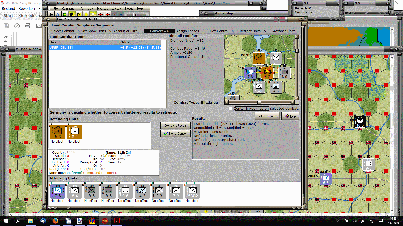Open the Command menu
Viewport: 403px width, 226px height.
68,9
